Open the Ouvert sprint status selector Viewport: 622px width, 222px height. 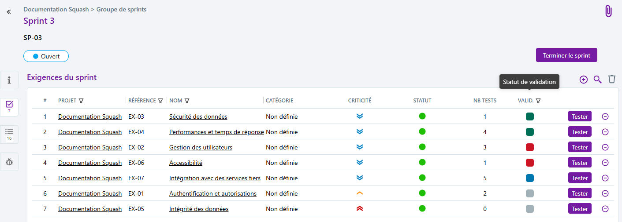[46, 56]
